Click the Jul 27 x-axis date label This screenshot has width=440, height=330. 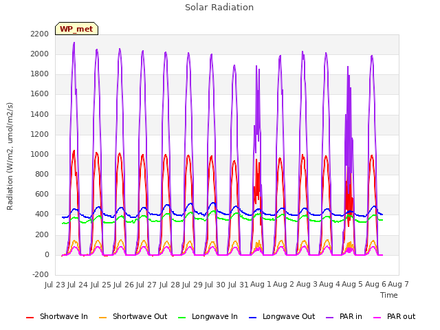[x=146, y=285]
